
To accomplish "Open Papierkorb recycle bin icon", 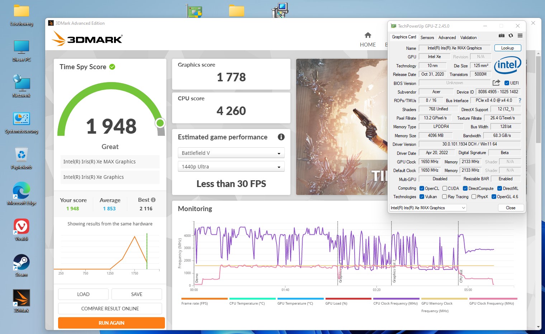I will (x=22, y=158).
